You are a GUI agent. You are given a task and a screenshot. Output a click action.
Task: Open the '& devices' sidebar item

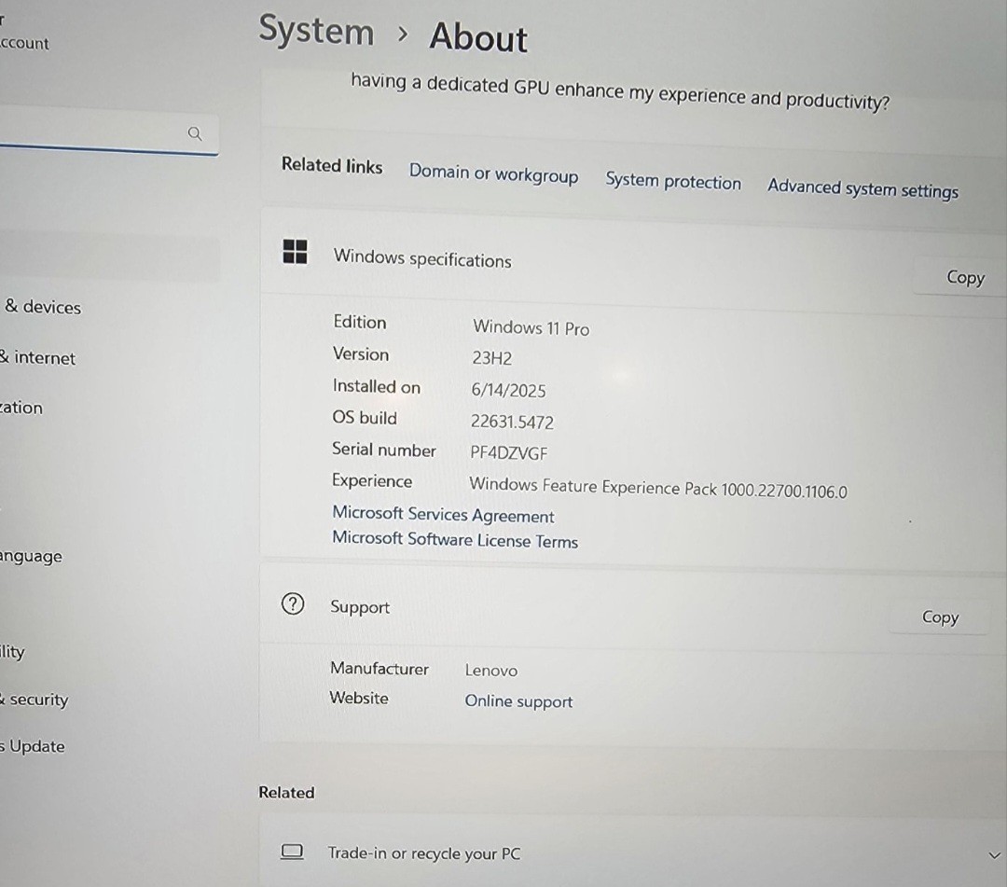43,307
